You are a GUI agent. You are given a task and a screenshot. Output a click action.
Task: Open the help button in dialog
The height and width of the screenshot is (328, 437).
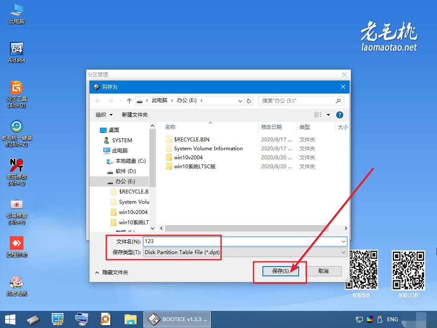[339, 114]
